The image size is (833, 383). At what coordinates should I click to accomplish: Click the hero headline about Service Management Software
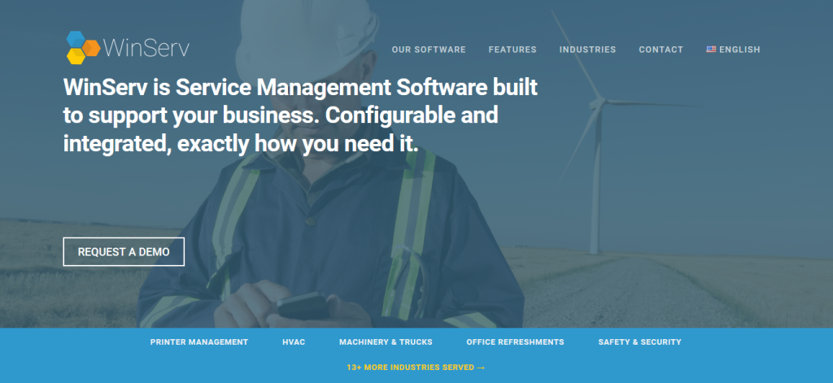[x=301, y=115]
